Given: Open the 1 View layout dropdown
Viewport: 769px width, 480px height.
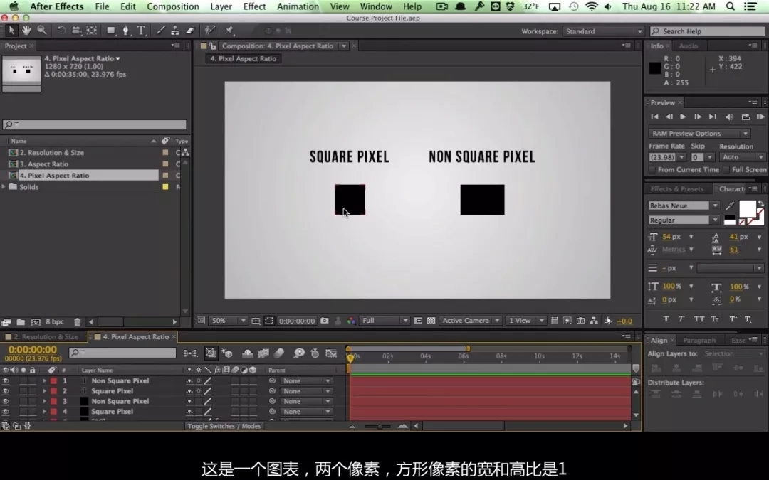Looking at the screenshot, I should [x=525, y=321].
